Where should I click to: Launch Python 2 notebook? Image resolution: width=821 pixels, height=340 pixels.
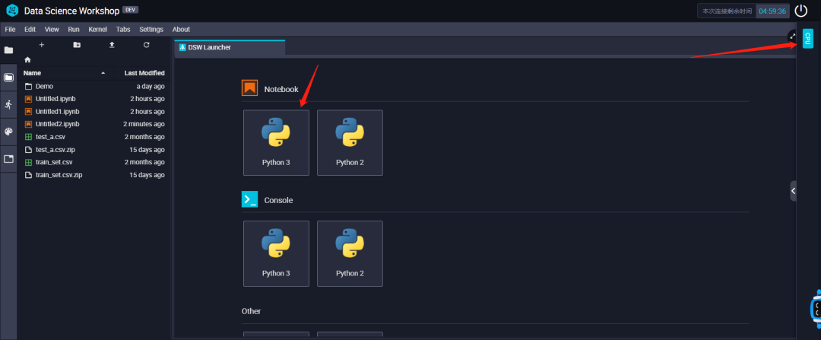coord(350,142)
